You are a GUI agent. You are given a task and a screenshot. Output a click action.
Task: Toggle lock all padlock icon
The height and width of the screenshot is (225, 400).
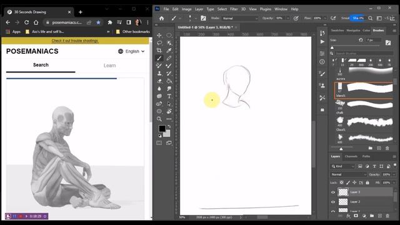click(x=367, y=182)
